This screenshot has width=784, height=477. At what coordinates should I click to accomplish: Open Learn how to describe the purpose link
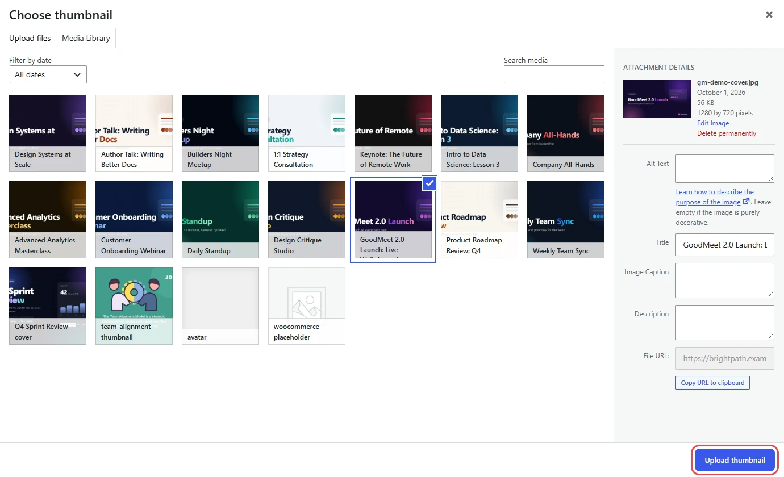click(715, 197)
